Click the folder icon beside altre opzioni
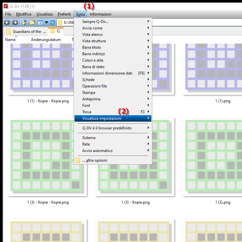 78,160
